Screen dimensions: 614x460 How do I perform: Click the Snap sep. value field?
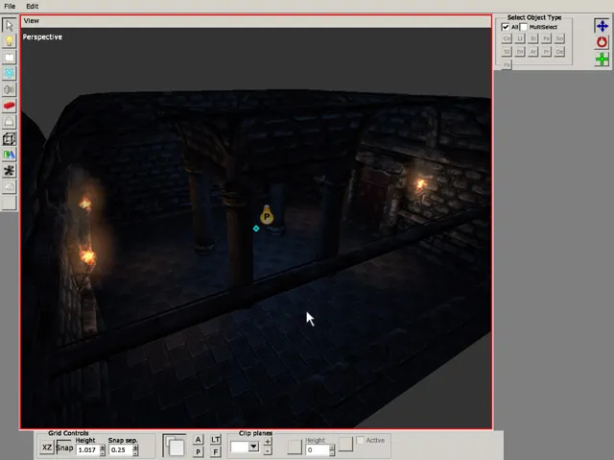click(120, 449)
